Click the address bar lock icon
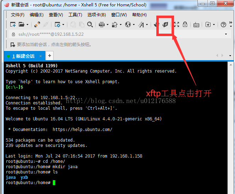Image resolution: width=235 pixels, height=194 pixels. pyautogui.click(x=13, y=34)
